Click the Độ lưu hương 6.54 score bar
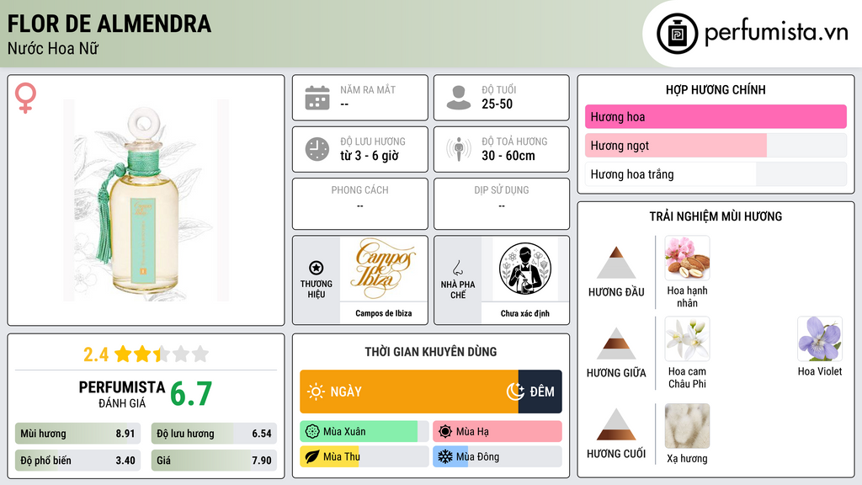This screenshot has height=485, width=862. pos(214,434)
